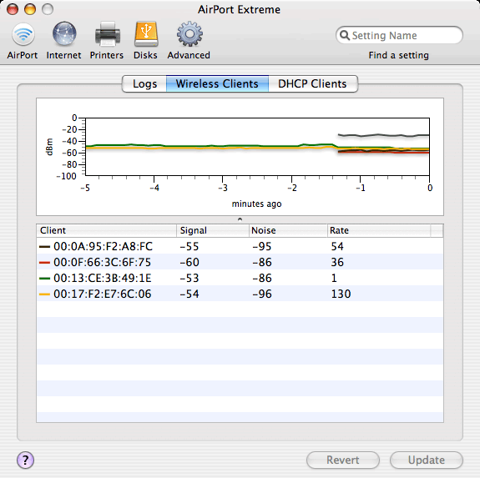Select client 00:0A:95:F2:A8:FC row
This screenshot has height=478, width=480.
240,246
